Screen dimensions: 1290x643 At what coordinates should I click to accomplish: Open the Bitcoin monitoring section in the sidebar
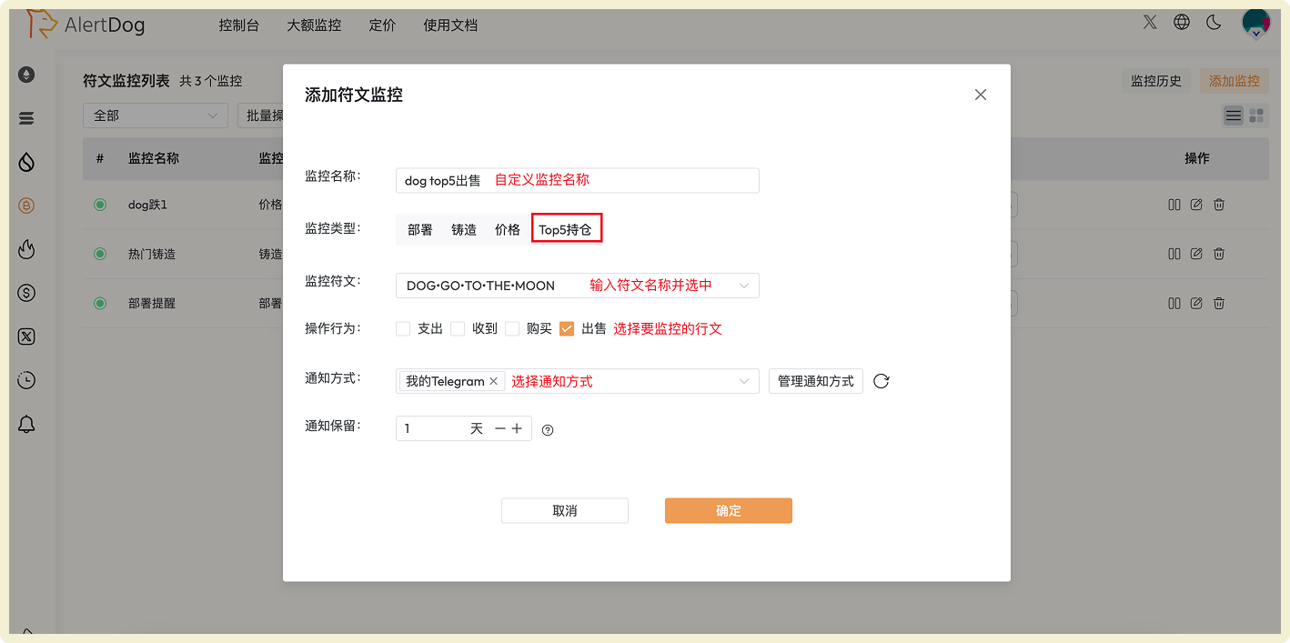[26, 205]
